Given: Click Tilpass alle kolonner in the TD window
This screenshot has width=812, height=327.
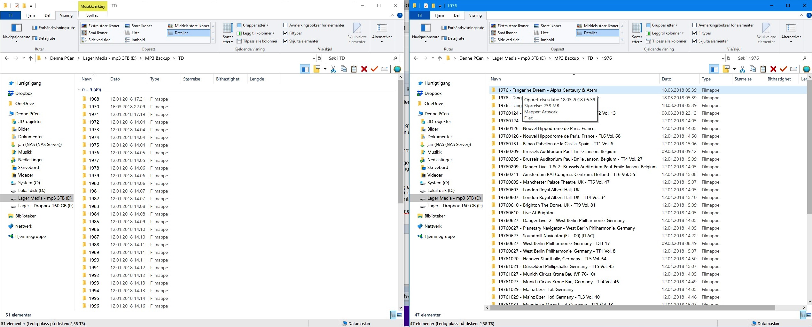Looking at the screenshot, I should click(x=257, y=41).
